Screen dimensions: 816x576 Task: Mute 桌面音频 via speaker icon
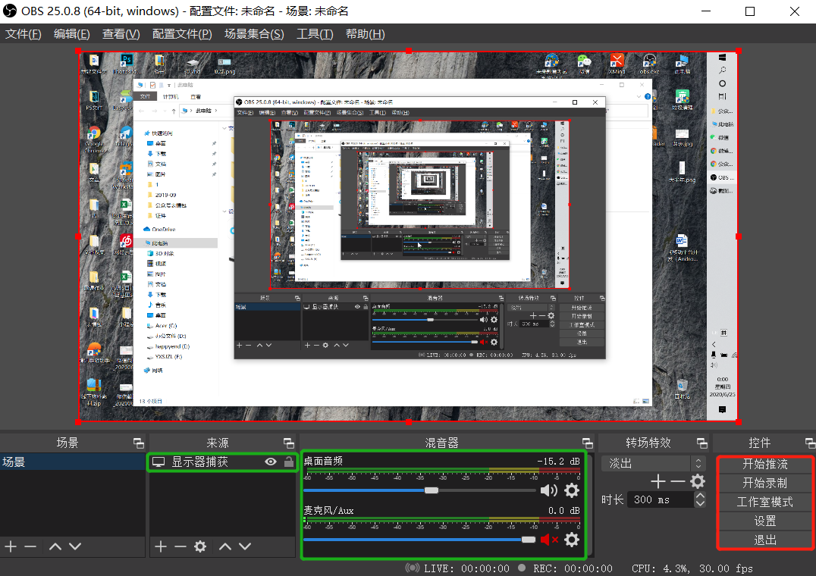tap(548, 490)
